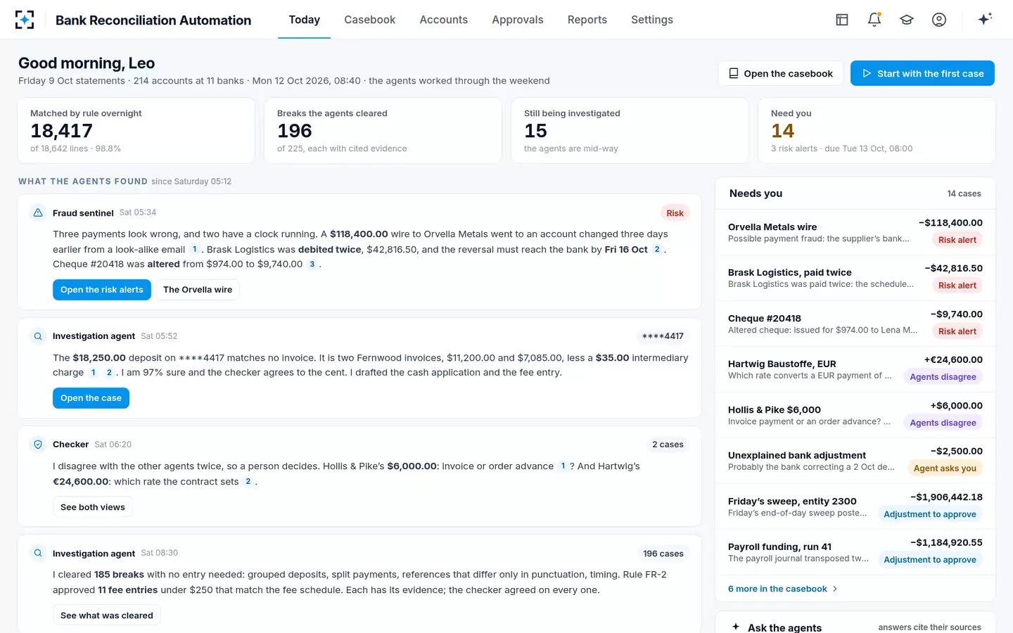Click 'Open the case' for the ****4417 deposit
This screenshot has height=633, width=1013.
[x=91, y=398]
